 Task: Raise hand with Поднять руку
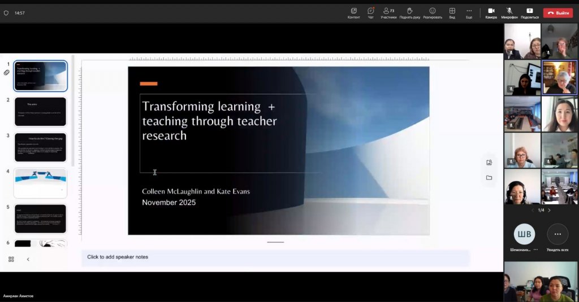409,12
